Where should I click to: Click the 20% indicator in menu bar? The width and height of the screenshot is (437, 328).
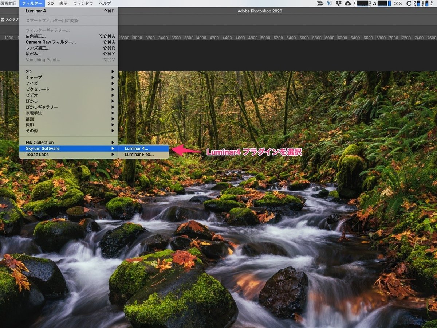[398, 3]
